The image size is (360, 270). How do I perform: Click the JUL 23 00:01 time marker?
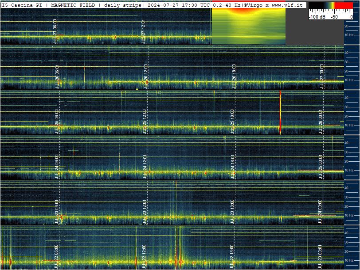point(320,257)
